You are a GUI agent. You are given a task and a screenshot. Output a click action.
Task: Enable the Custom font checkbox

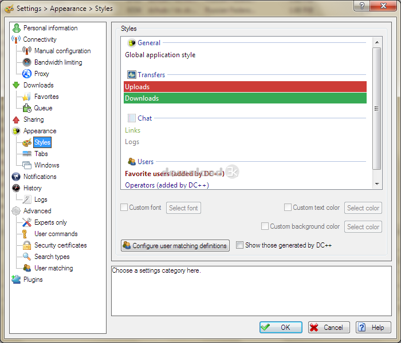click(124, 208)
